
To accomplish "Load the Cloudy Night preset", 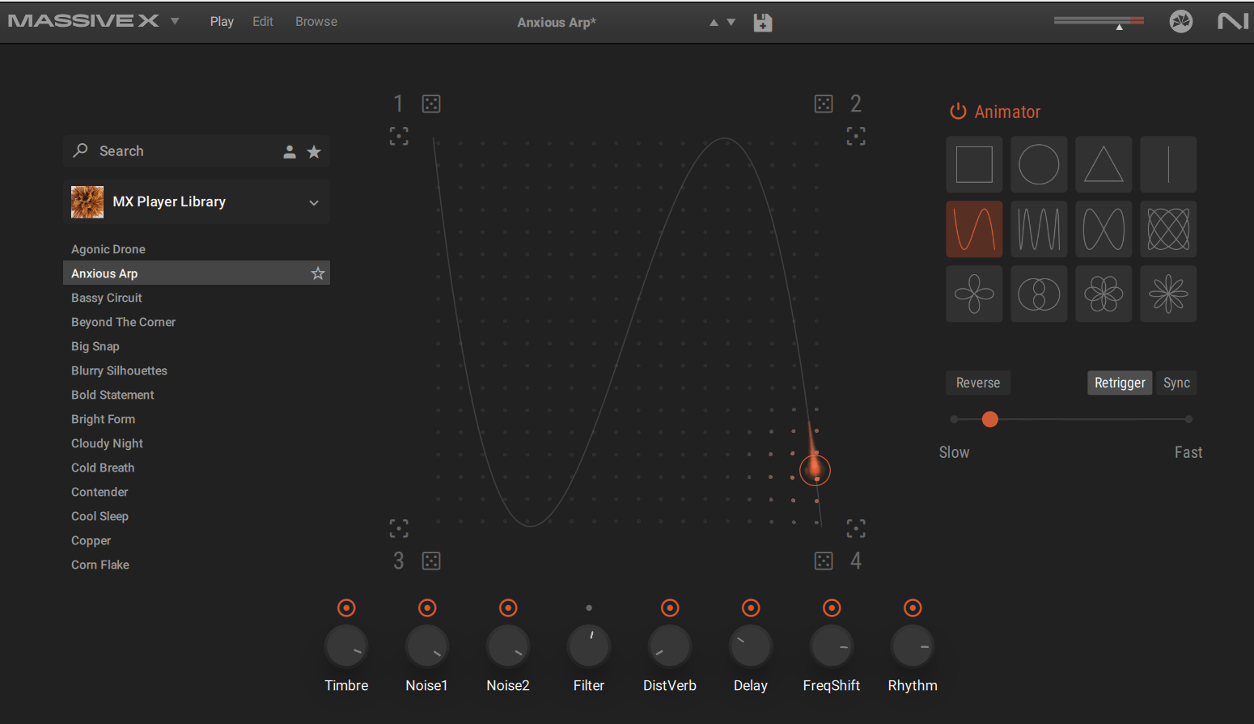I will point(107,443).
